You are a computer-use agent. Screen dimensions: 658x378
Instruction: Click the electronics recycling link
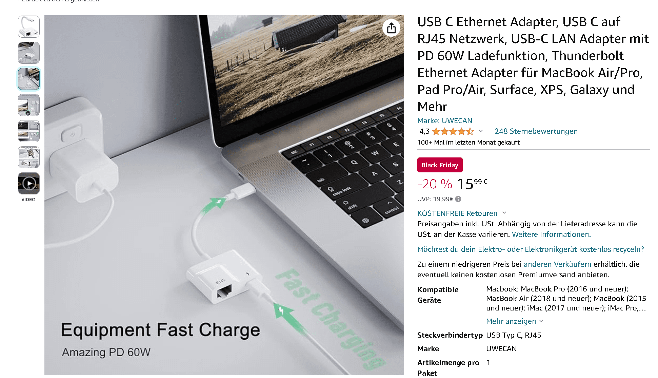click(531, 249)
